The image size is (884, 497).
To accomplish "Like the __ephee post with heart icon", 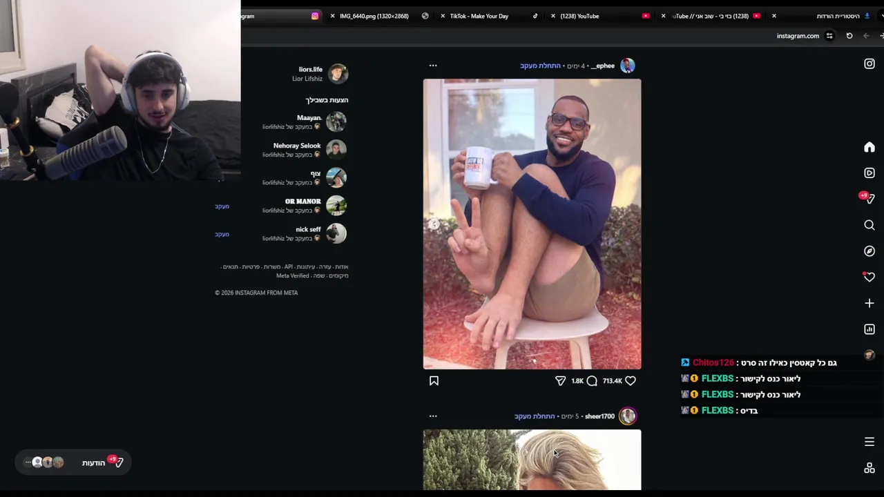I will (631, 380).
